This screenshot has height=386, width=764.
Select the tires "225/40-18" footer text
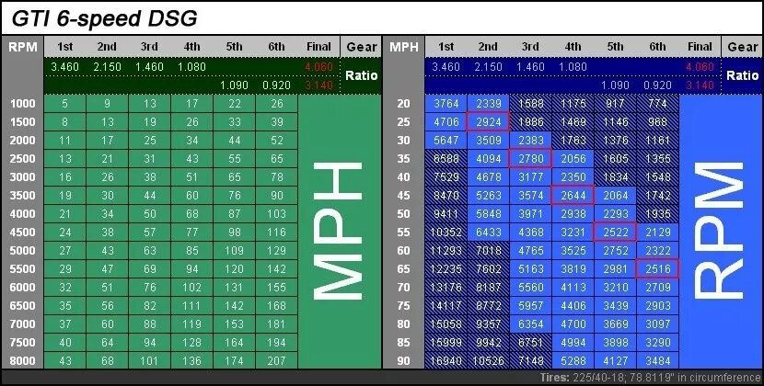[603, 378]
